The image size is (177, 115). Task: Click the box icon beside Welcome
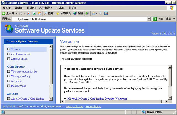(9, 49)
